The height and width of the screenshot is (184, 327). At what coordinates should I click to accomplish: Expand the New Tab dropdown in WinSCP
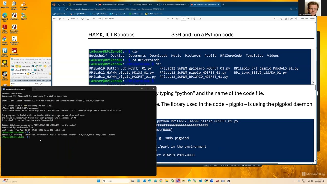click(45, 70)
